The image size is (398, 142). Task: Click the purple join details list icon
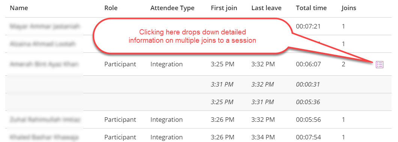[380, 65]
